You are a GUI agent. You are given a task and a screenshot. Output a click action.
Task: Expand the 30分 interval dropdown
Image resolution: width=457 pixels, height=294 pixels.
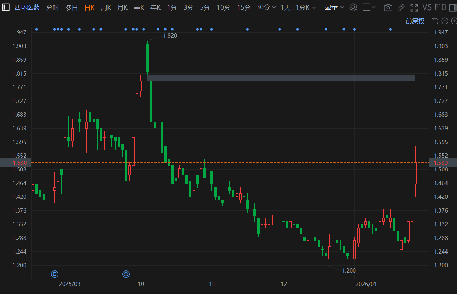pyautogui.click(x=266, y=7)
